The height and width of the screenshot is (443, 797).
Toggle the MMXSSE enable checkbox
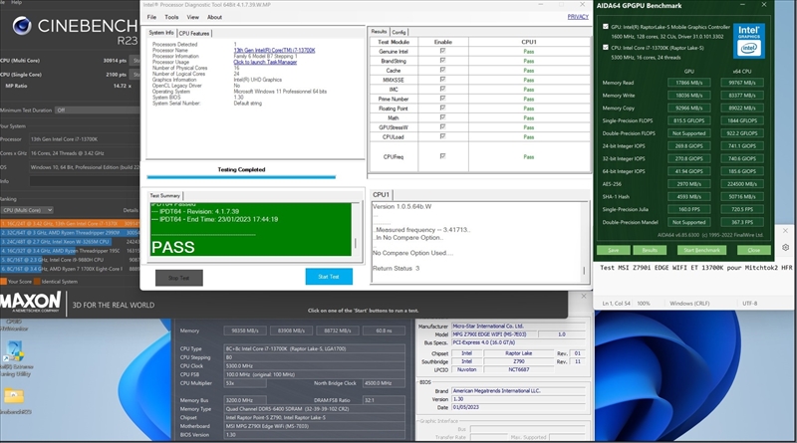[x=442, y=80]
